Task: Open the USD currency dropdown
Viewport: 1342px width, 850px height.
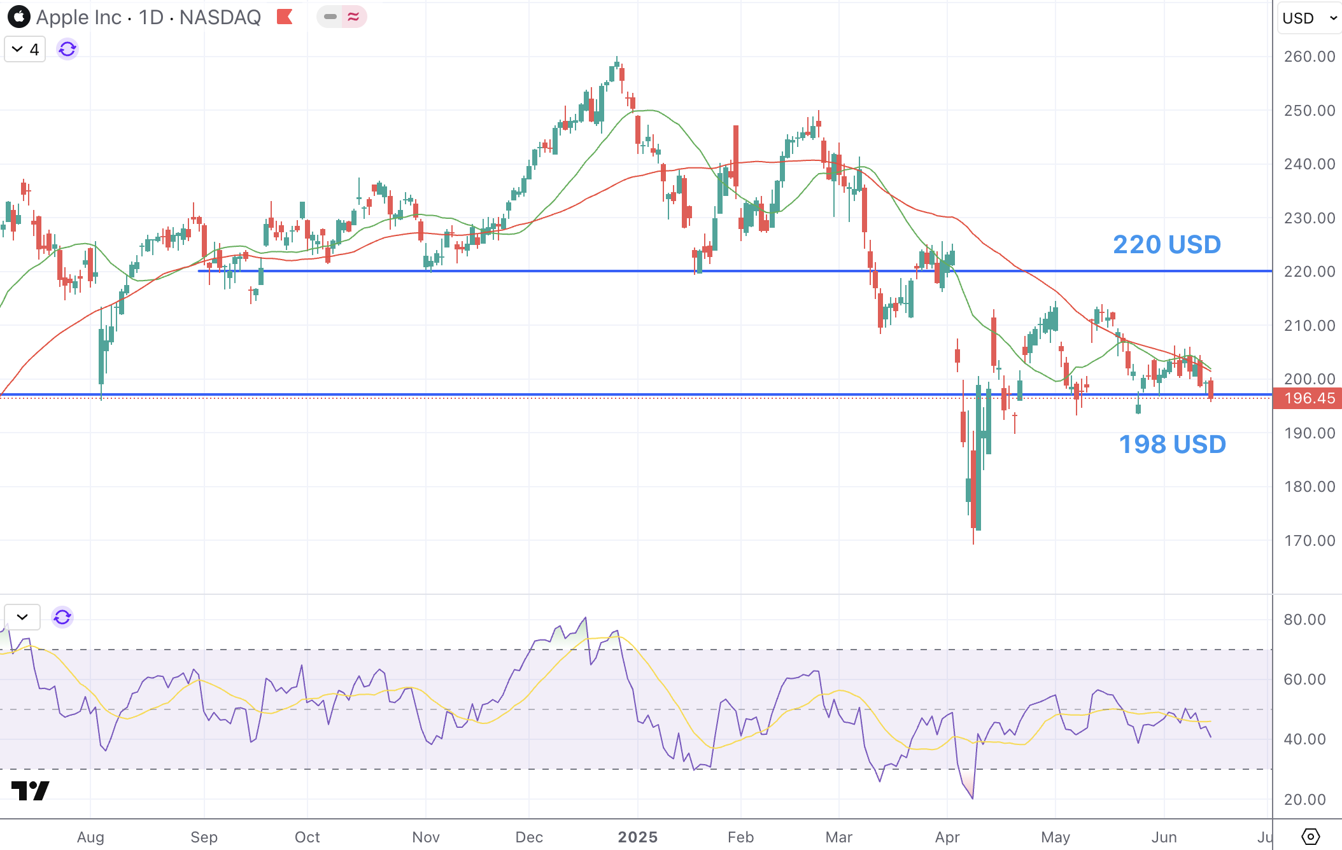Action: pyautogui.click(x=1309, y=18)
